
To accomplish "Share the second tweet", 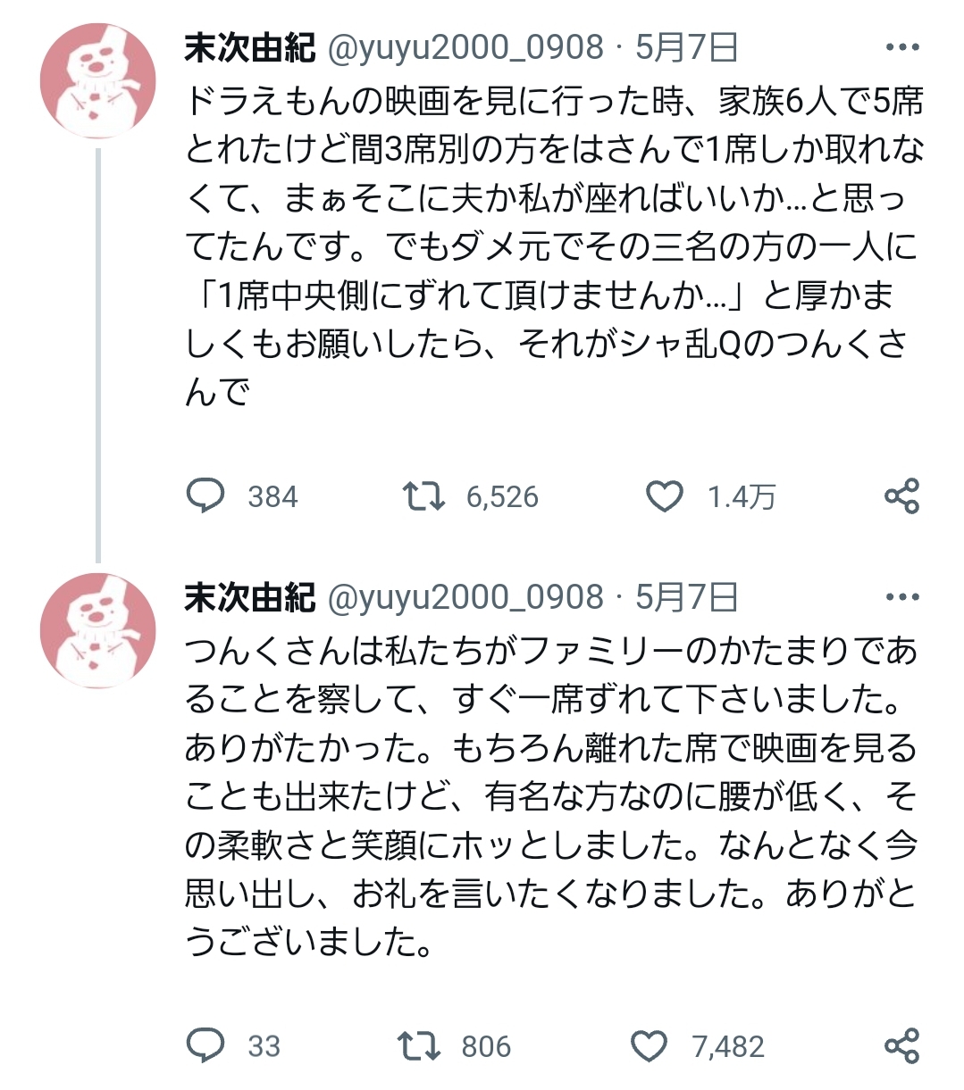I will pyautogui.click(x=901, y=1045).
